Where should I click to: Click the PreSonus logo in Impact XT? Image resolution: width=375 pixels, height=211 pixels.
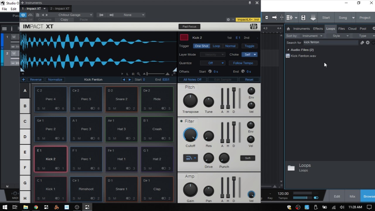click(x=254, y=27)
